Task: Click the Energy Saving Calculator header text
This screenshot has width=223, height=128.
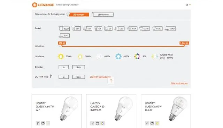Action: click(67, 5)
